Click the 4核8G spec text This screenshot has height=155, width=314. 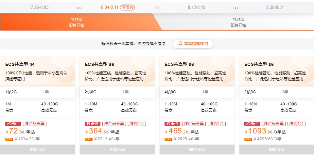(170, 92)
